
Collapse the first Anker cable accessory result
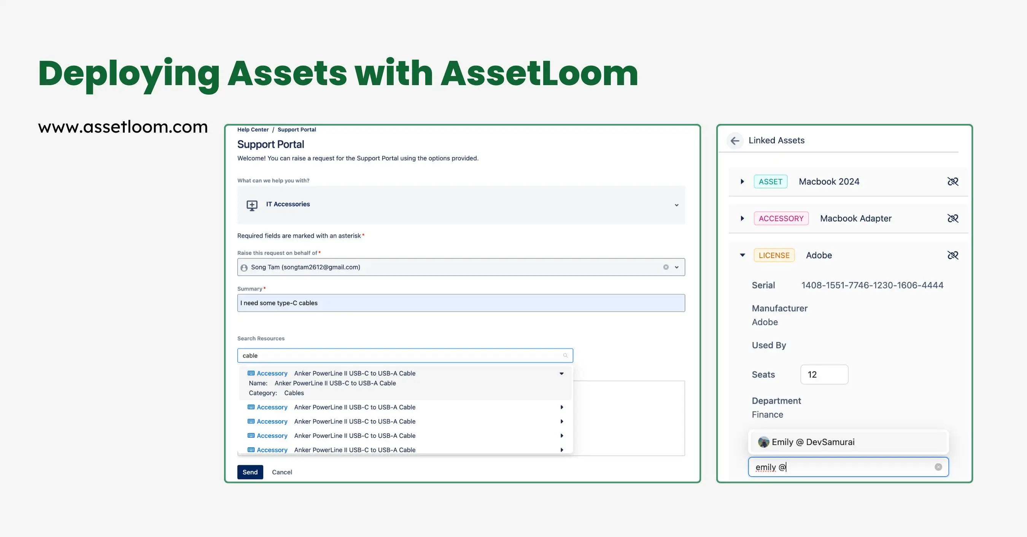[561, 374]
